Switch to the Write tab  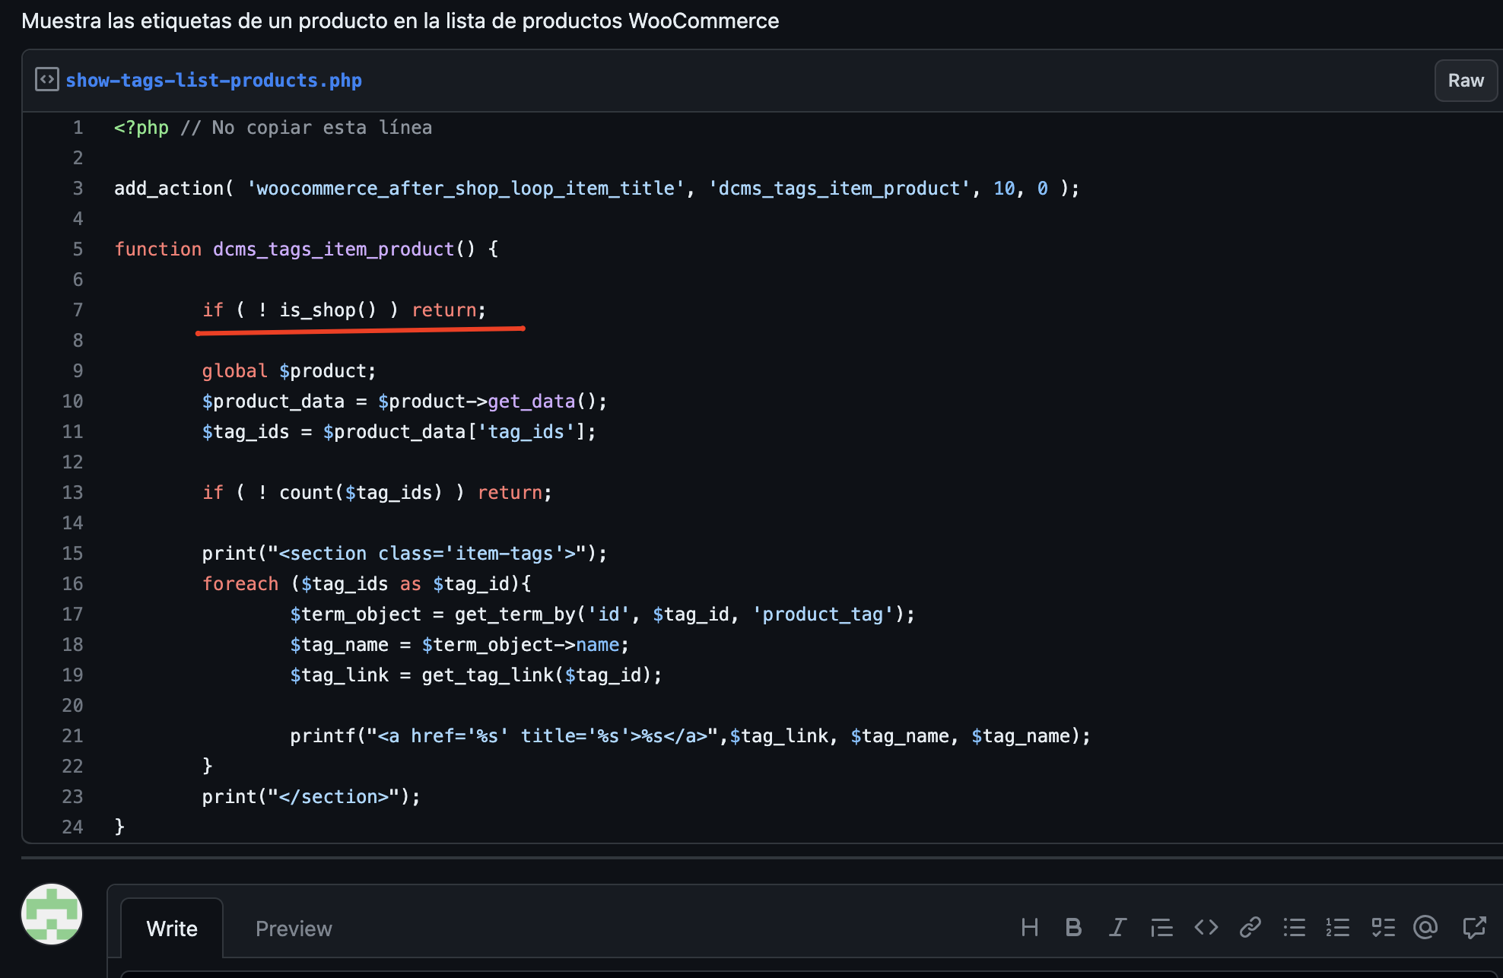[x=172, y=929]
